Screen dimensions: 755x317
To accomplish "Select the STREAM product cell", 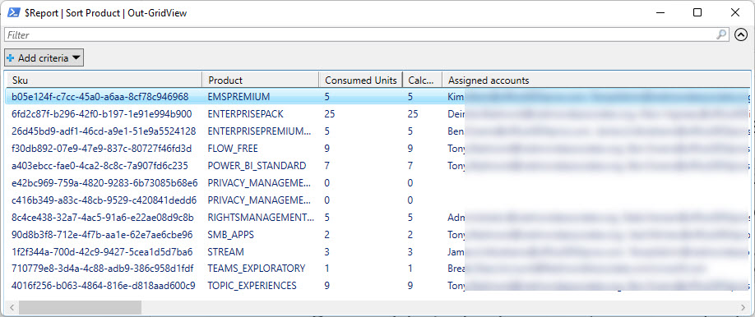I will tap(225, 251).
